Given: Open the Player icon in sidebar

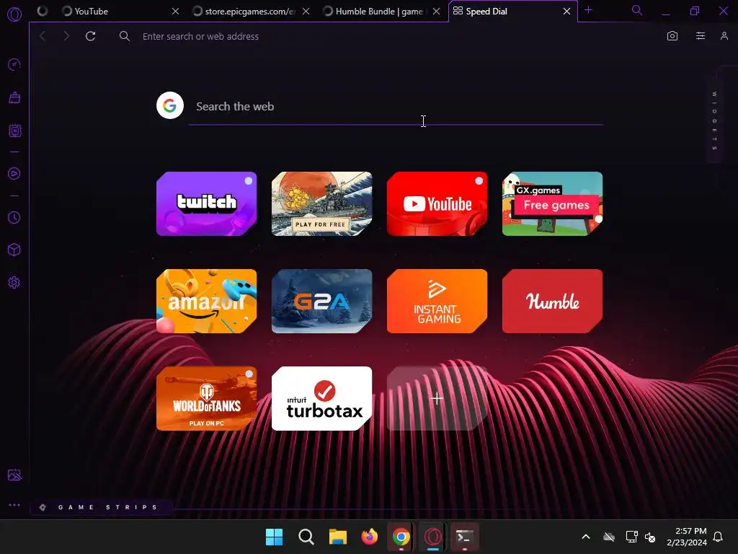Looking at the screenshot, I should point(14,173).
